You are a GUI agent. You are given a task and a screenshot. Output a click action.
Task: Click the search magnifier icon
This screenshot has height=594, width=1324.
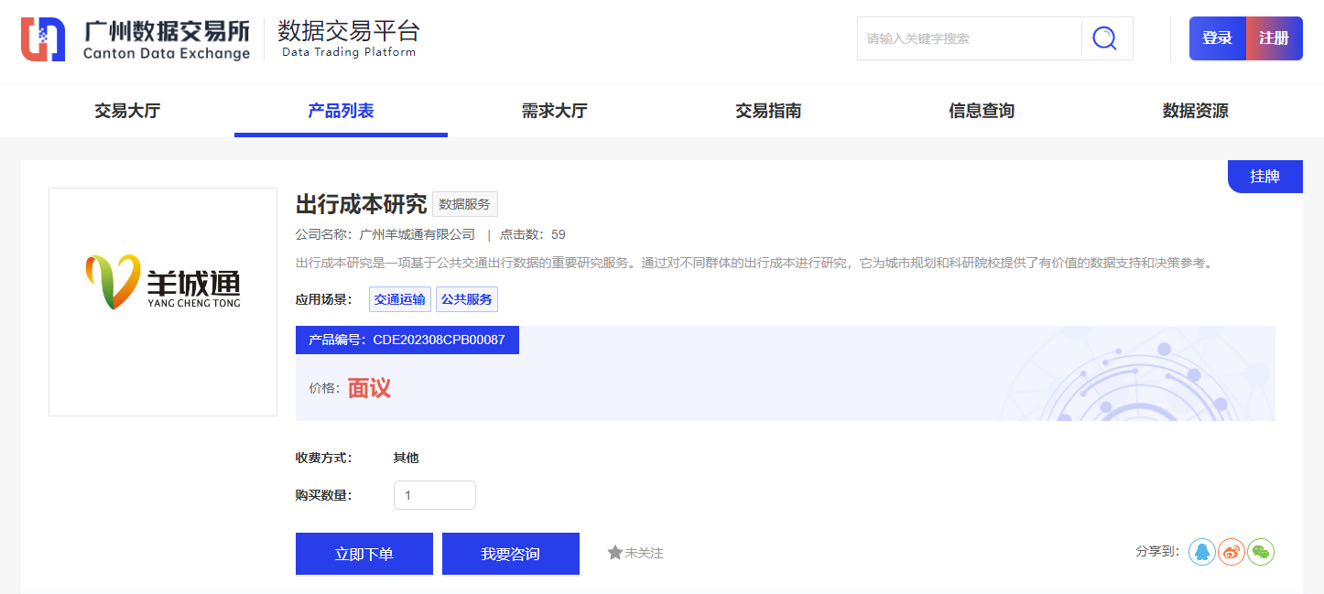[1105, 38]
